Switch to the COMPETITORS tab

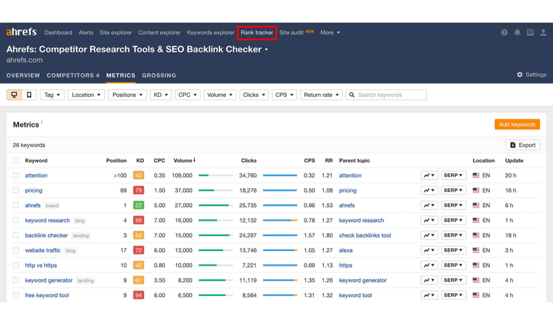click(x=73, y=75)
